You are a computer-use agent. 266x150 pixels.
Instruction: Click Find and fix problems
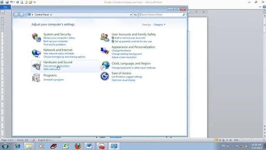[x=54, y=45]
